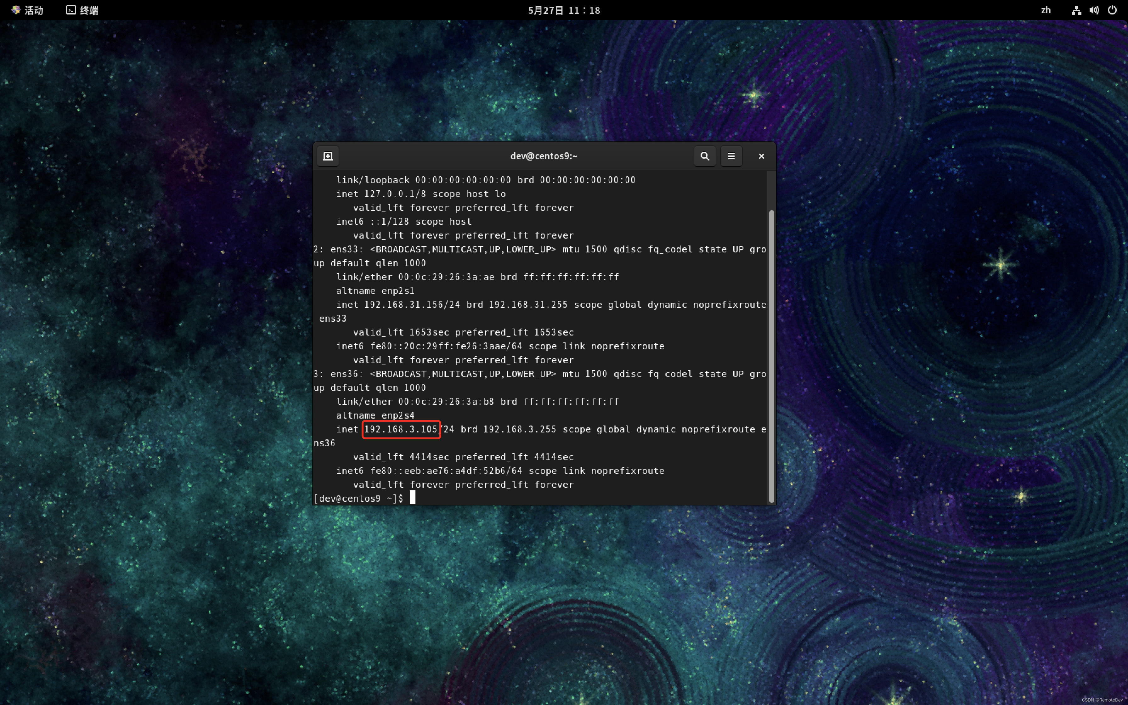1128x705 pixels.
Task: Click the dev@centos9:~ window title
Action: [544, 156]
